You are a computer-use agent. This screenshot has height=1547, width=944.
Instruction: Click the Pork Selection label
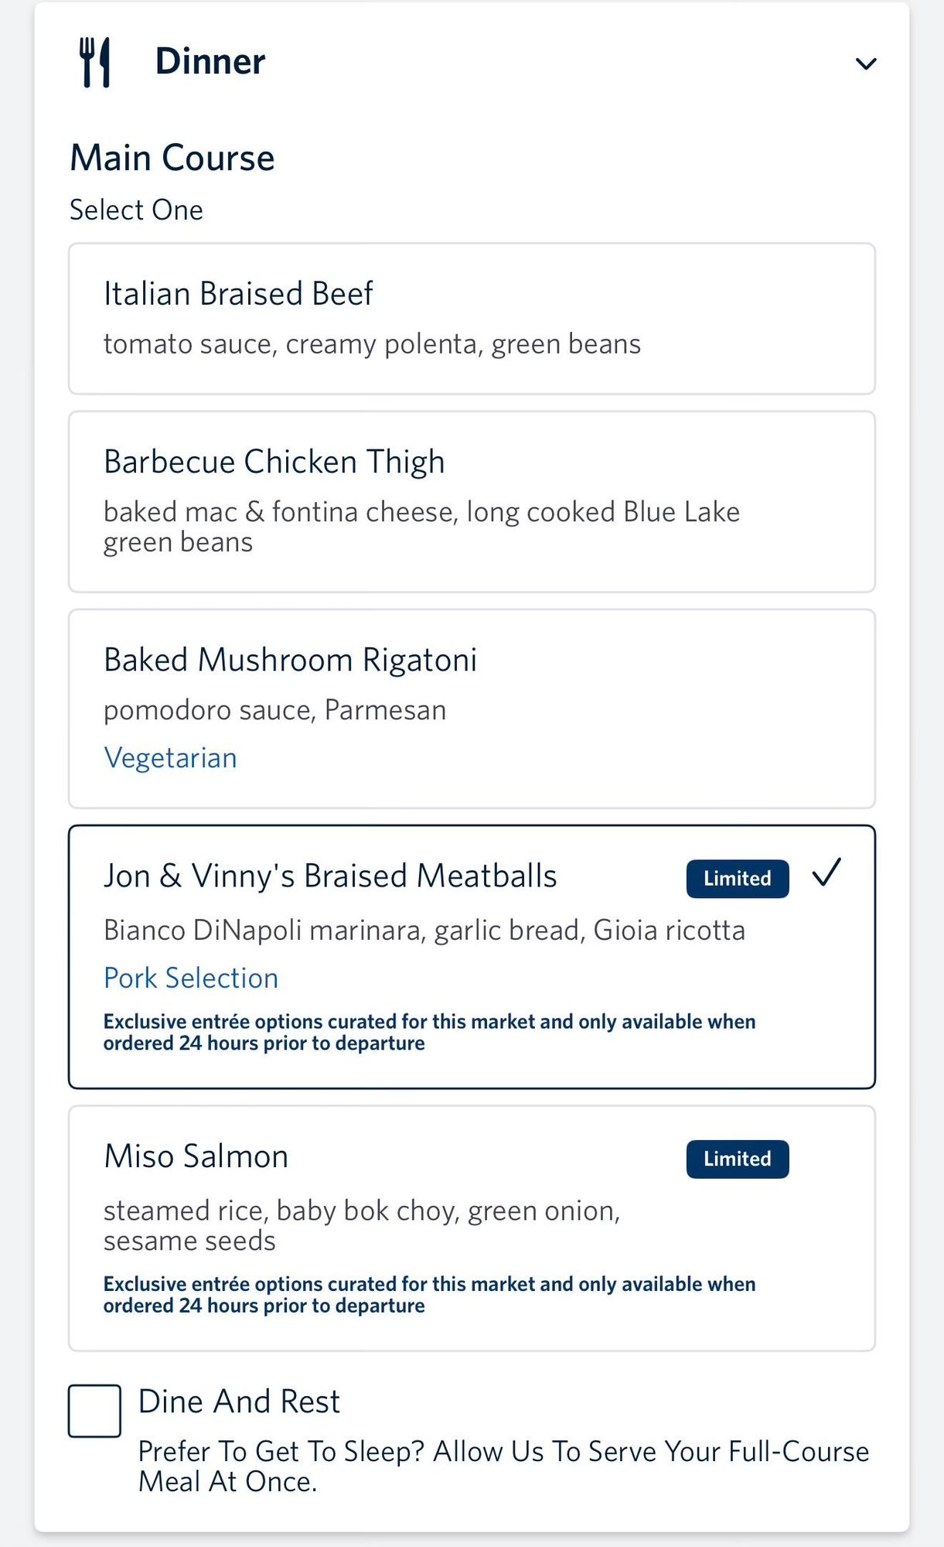[191, 978]
